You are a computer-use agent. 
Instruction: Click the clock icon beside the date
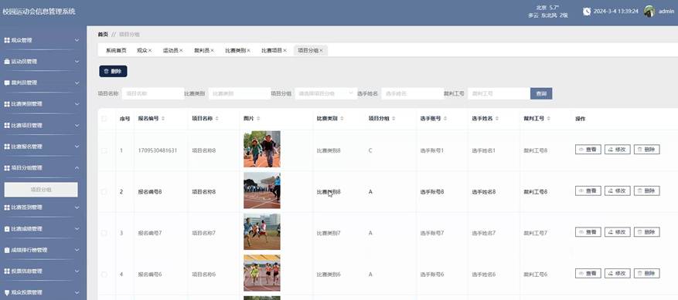(587, 12)
